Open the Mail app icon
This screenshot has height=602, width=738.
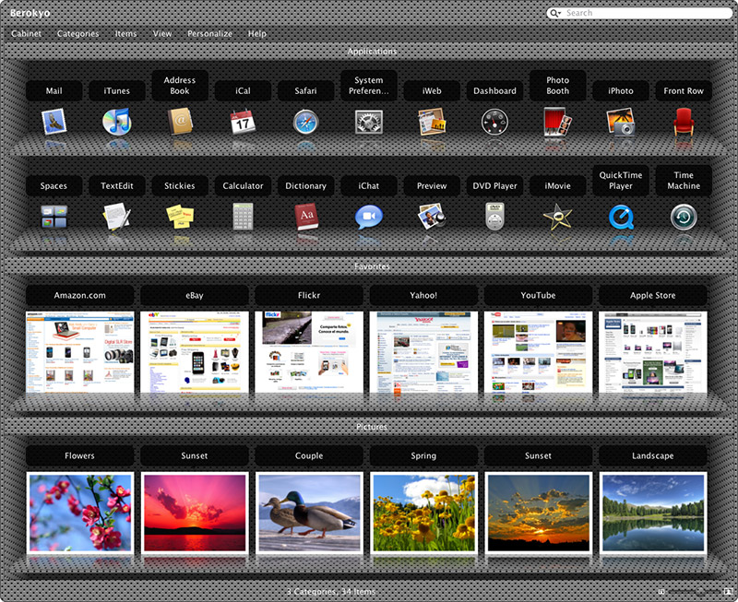coord(54,122)
